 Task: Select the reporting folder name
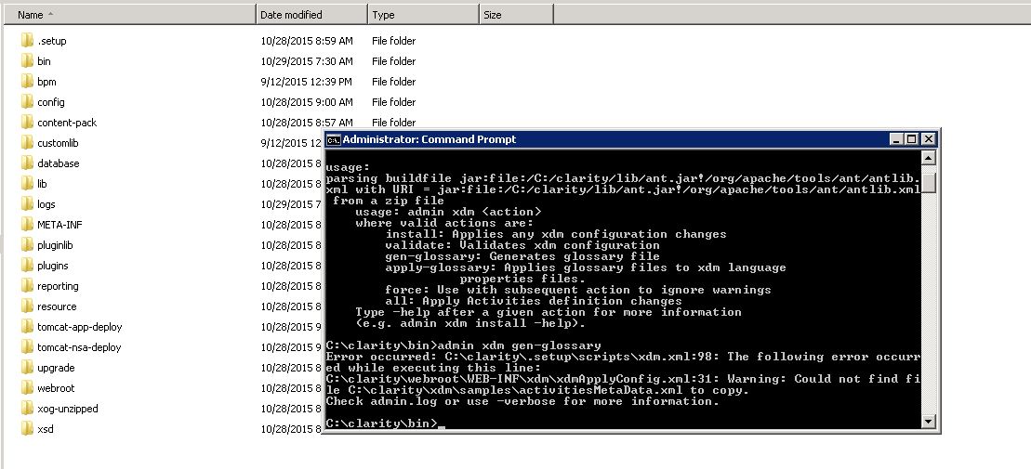coord(58,286)
